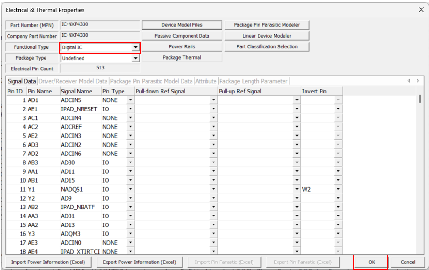
Task: Expand Invert Pin dropdown for NADQS1 row
Action: [338, 189]
